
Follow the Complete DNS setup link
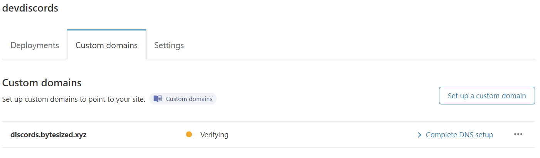tap(459, 134)
